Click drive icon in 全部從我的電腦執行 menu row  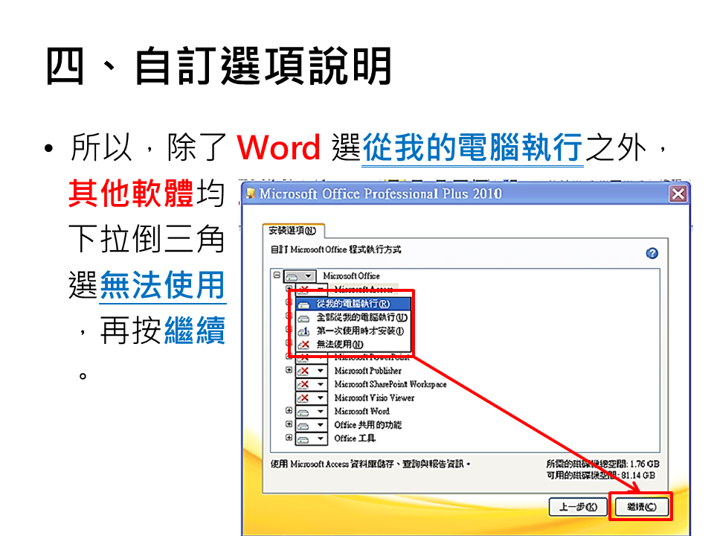tap(303, 318)
